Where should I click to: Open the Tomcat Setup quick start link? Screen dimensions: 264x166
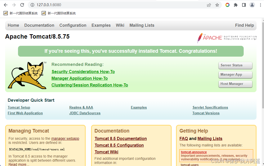[19, 107]
